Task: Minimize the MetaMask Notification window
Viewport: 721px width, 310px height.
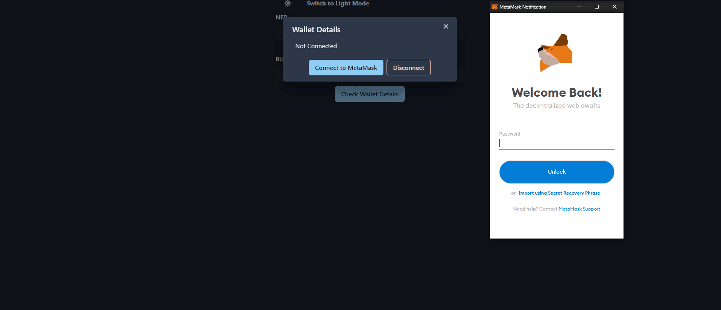Action: [x=579, y=7]
